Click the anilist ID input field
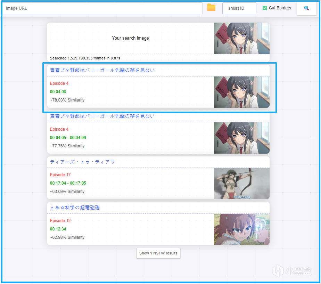This screenshot has width=321, height=284. click(239, 8)
